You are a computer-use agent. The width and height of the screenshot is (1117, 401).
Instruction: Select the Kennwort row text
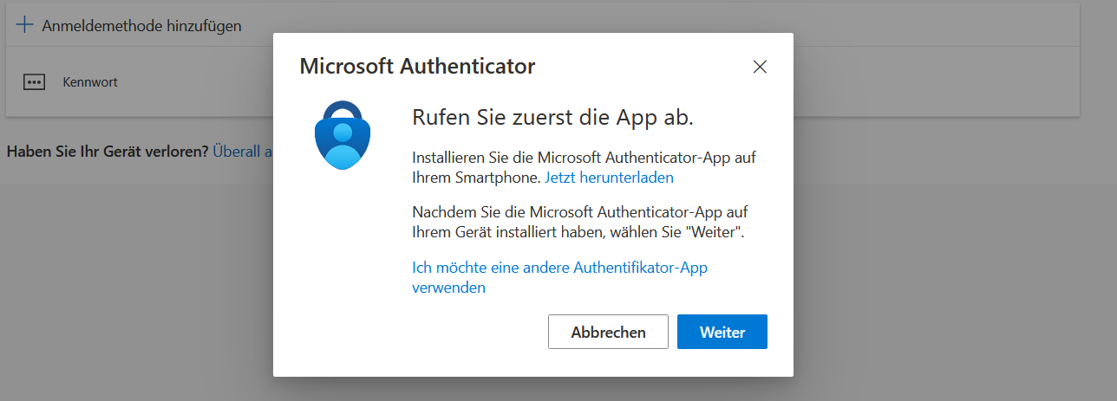pos(90,82)
